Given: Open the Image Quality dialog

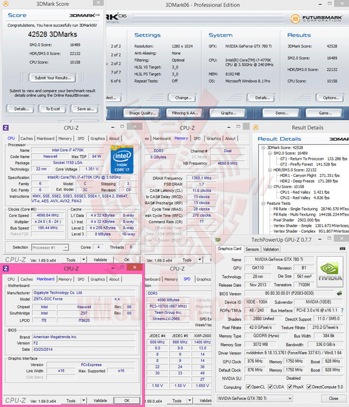Looking at the screenshot, I should coord(143,113).
